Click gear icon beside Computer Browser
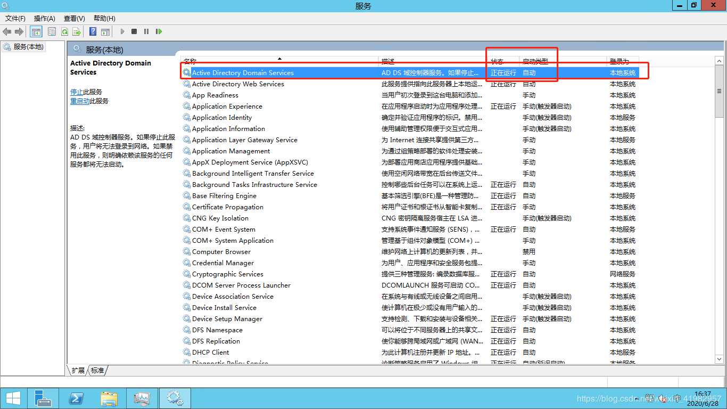727x409 pixels. 187,252
